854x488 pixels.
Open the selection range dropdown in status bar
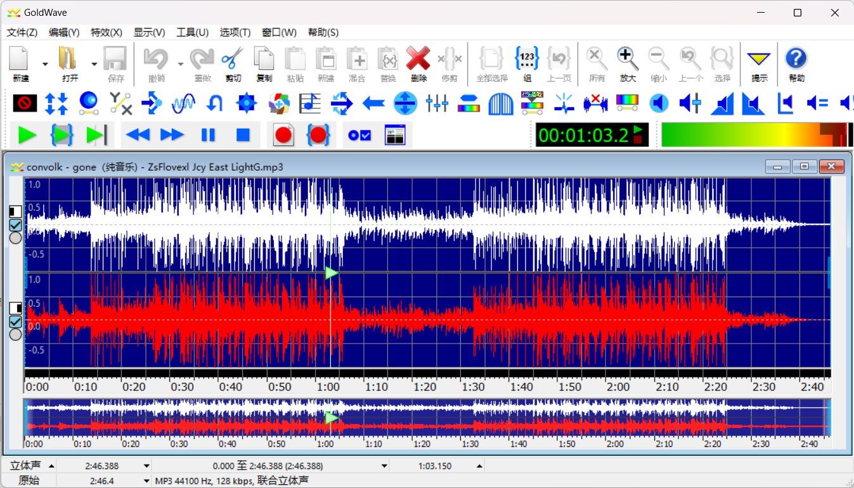pos(384,466)
